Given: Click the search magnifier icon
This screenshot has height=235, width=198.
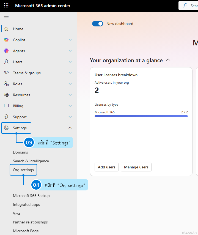Looking at the screenshot, I should [185, 6].
